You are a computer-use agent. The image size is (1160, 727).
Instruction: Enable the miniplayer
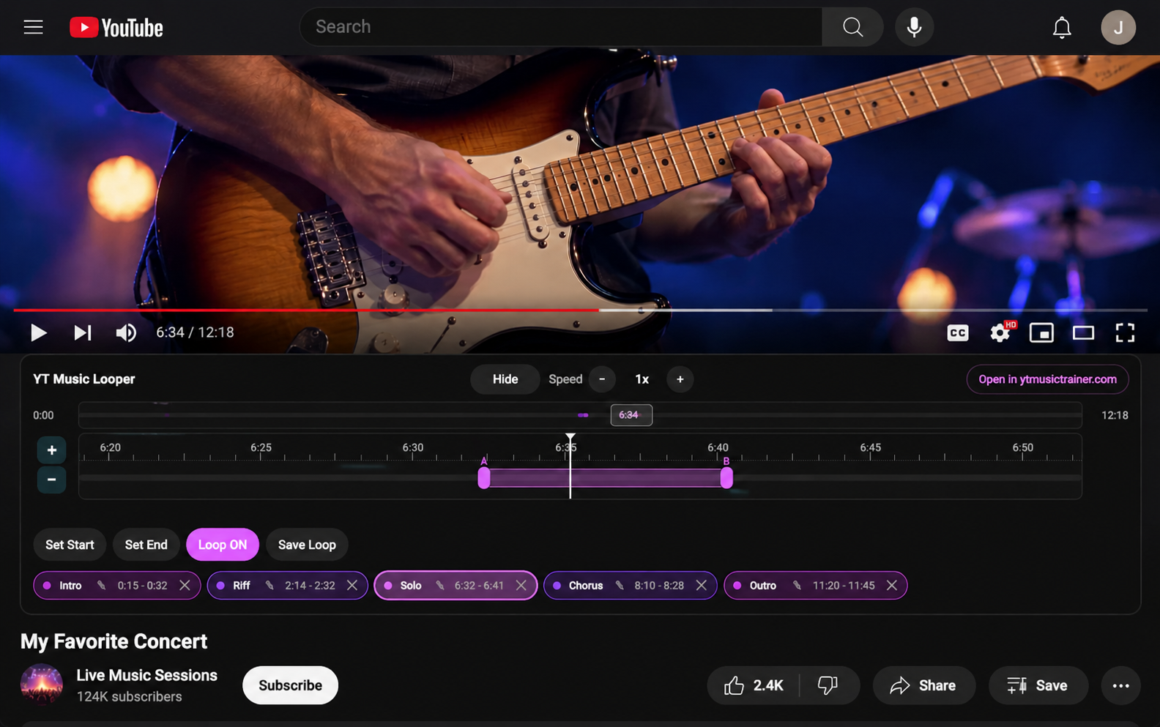[1041, 333]
